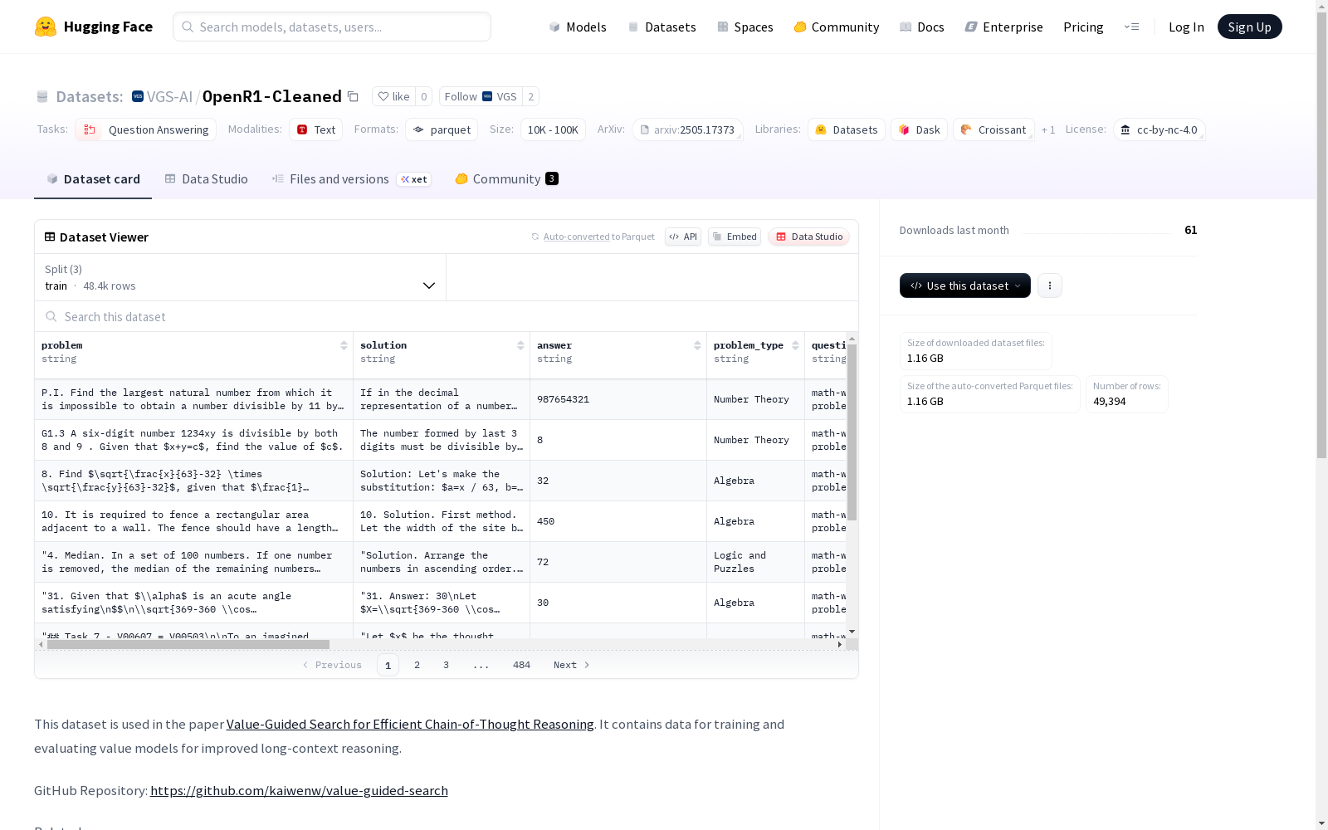Click the Sign Up button
Viewport: 1328px width, 830px height.
tap(1250, 27)
